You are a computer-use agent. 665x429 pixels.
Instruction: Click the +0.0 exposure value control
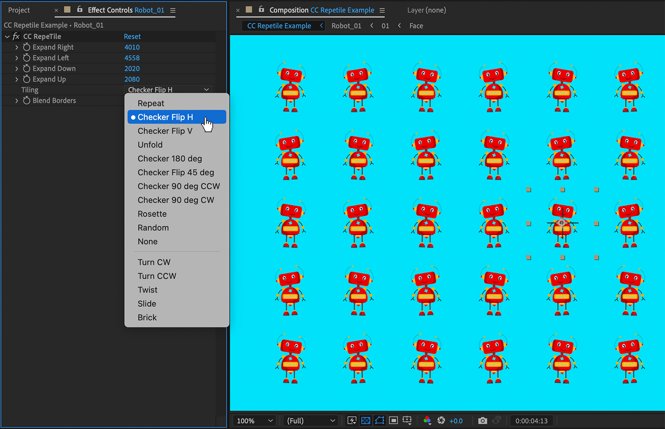[x=456, y=420]
